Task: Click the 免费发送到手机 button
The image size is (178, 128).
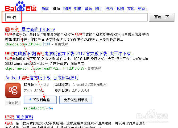Action: (76, 100)
